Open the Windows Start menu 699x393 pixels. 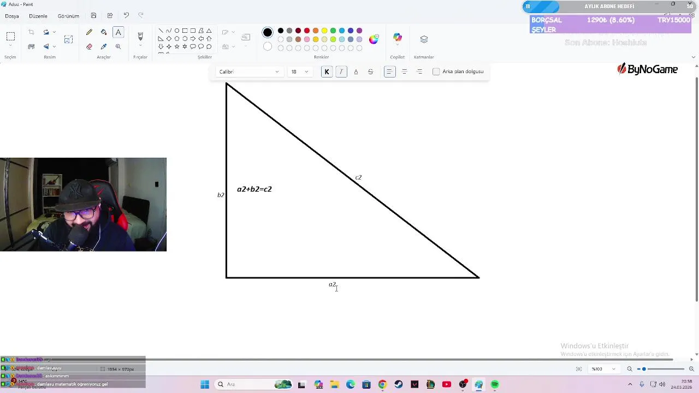coord(205,384)
